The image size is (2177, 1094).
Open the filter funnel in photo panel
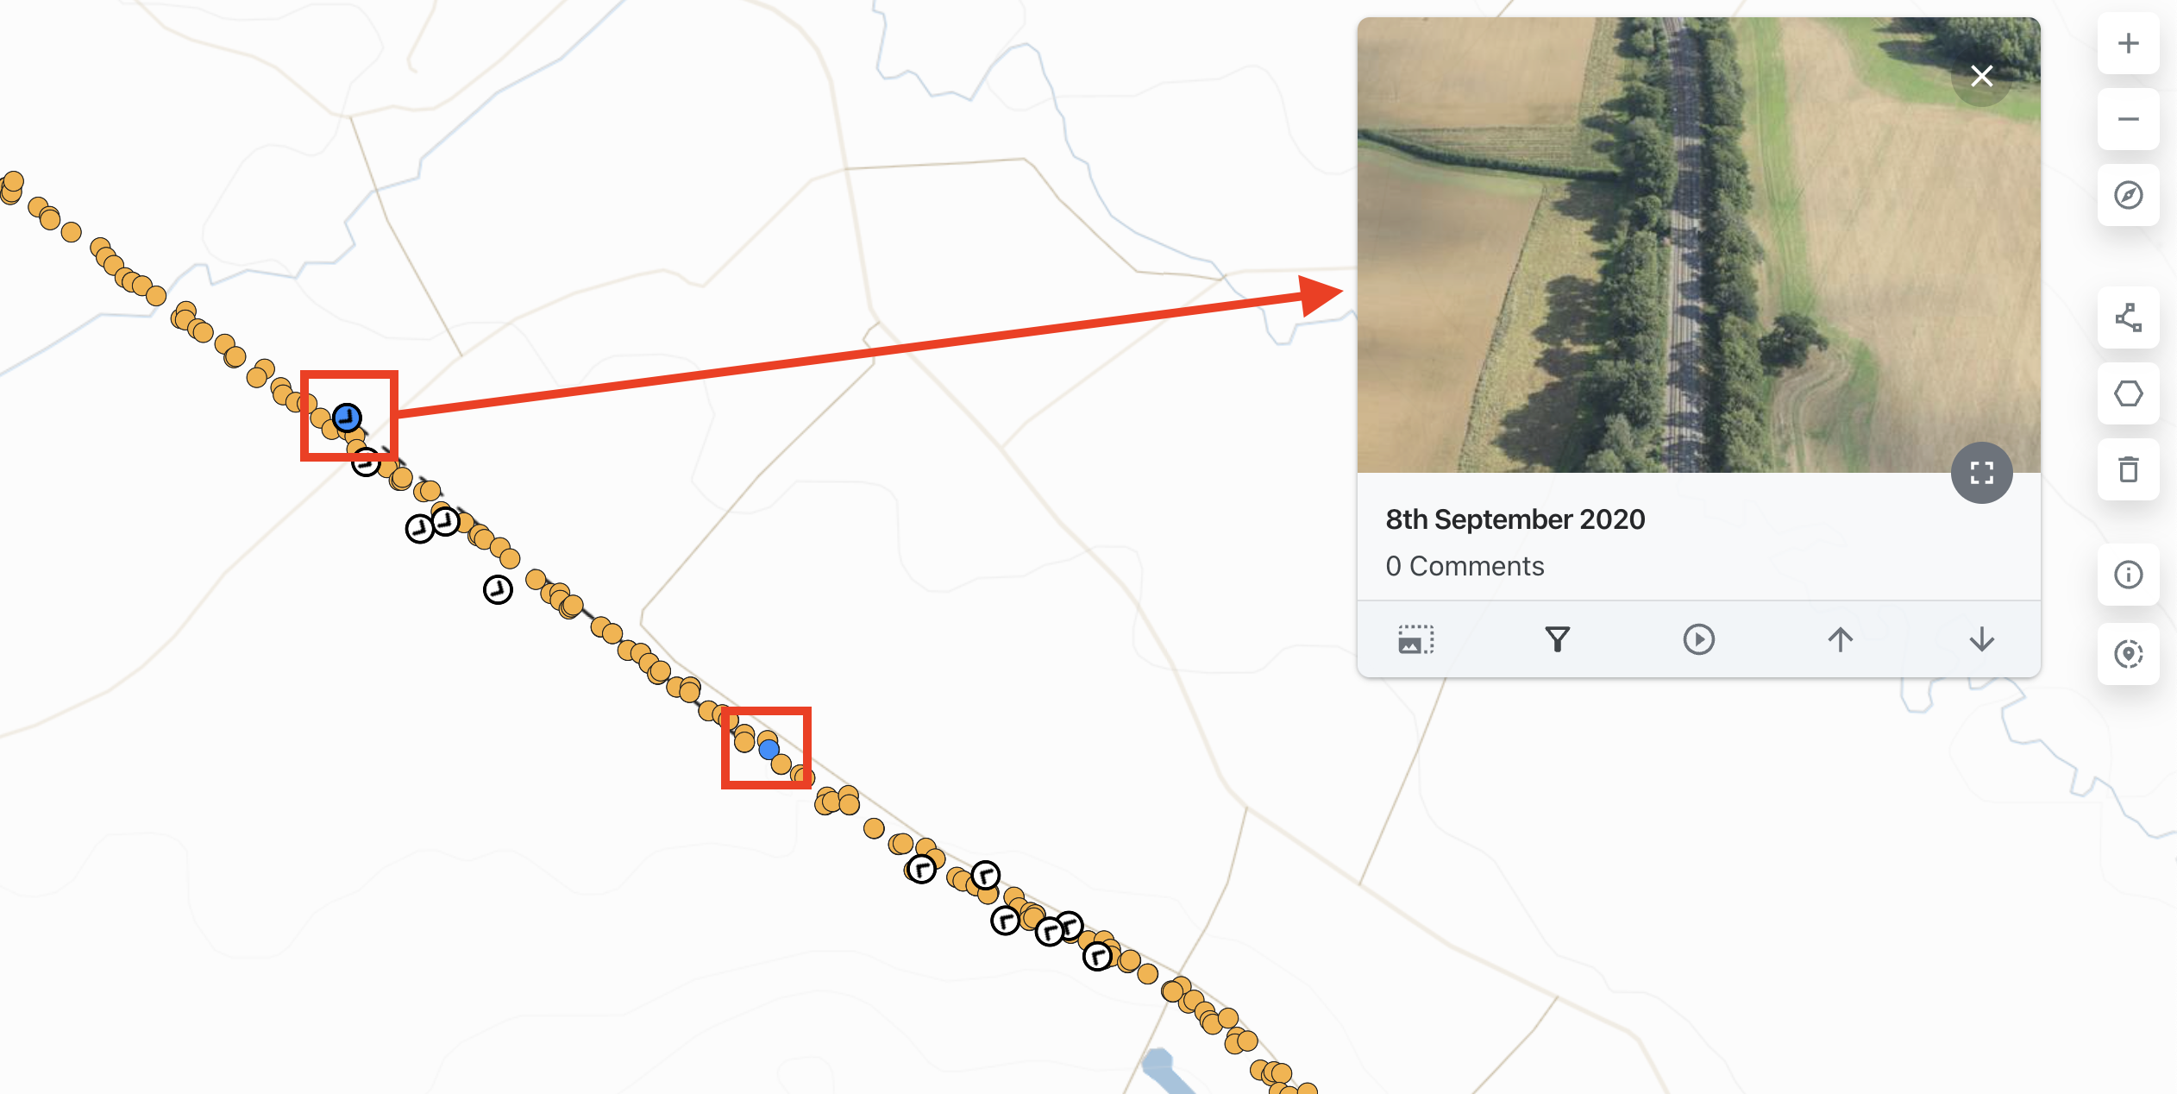tap(1557, 639)
